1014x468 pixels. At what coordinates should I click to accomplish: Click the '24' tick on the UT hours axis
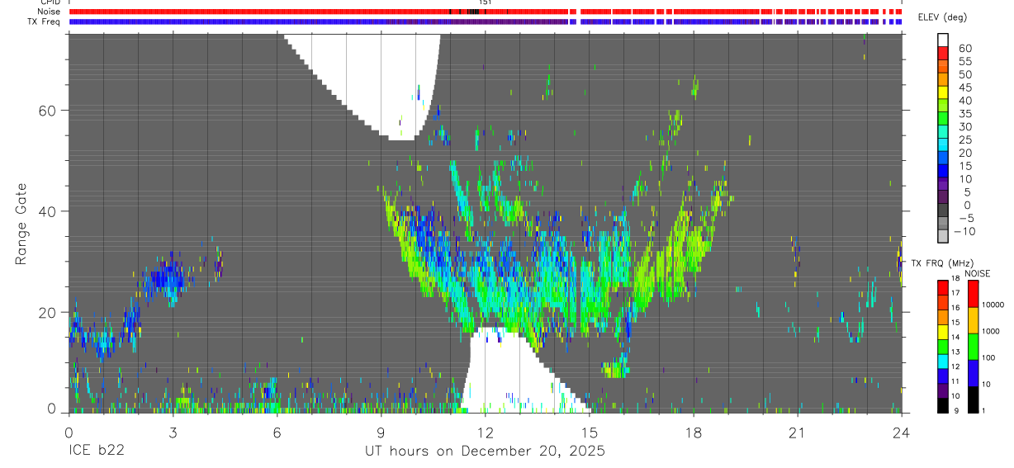pyautogui.click(x=901, y=433)
